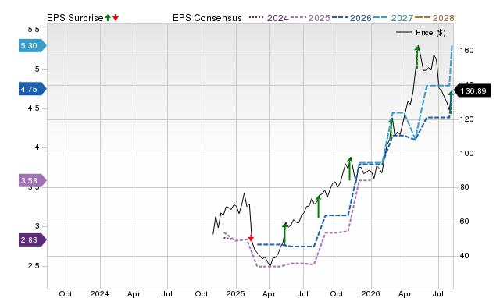This screenshot has width=500, height=298.
Task: Click the black 136.89 current price tag
Action: (472, 91)
